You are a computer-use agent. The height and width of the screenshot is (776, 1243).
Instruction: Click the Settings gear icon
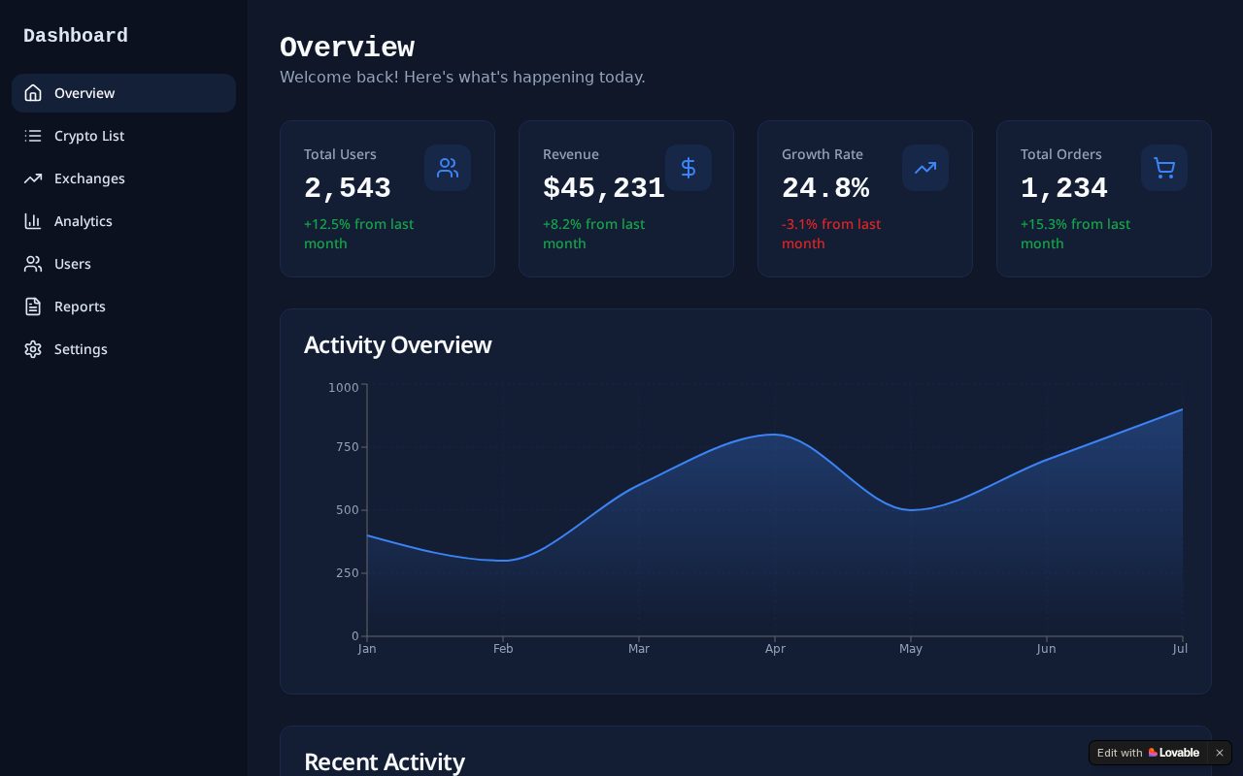coord(33,349)
